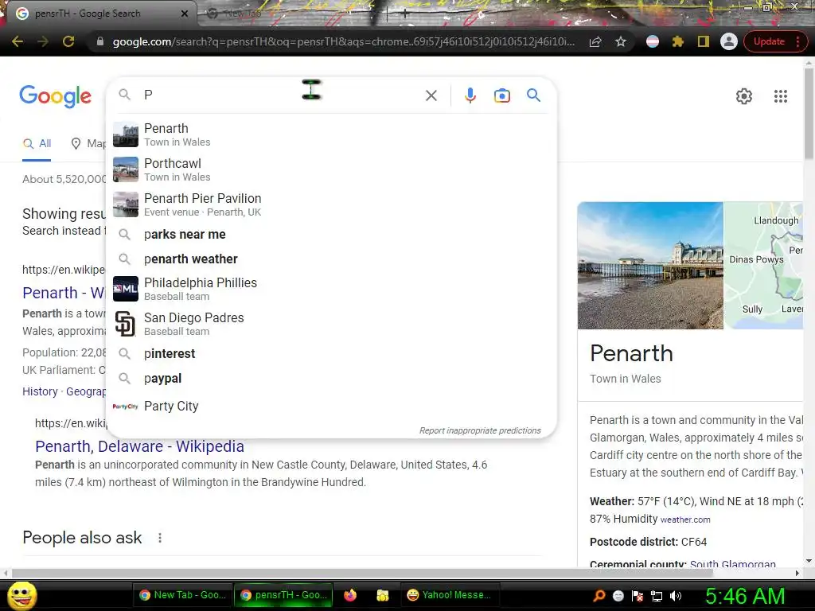The image size is (815, 611).
Task: Open the striped flag extension icon
Action: (653, 41)
